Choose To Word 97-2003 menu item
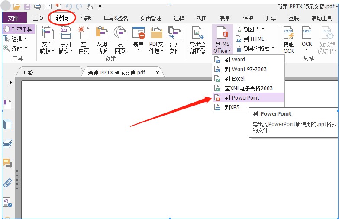339x219 pixels. coord(248,69)
